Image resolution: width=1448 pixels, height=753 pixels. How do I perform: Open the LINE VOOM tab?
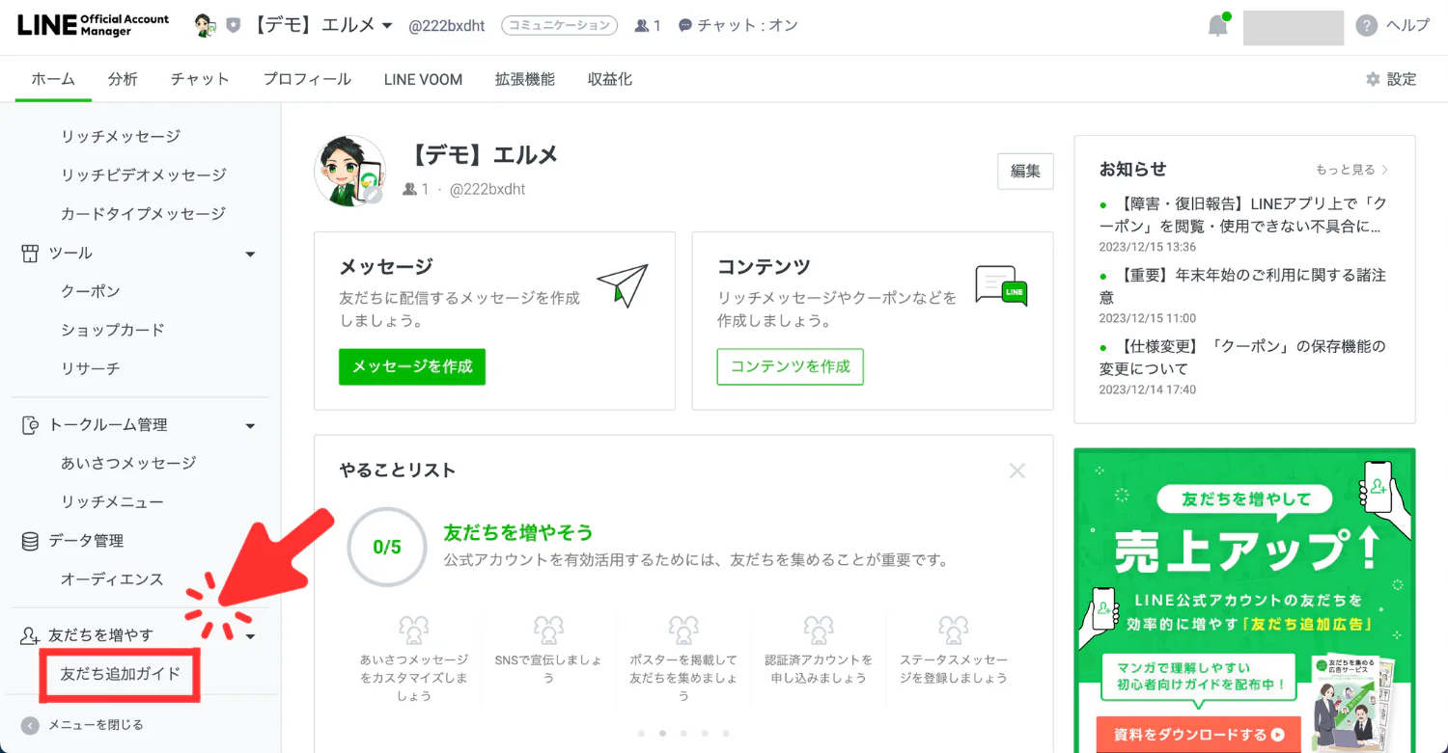423,80
